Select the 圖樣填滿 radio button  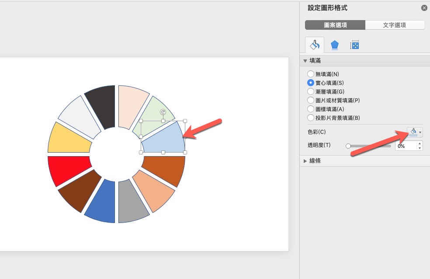point(311,109)
